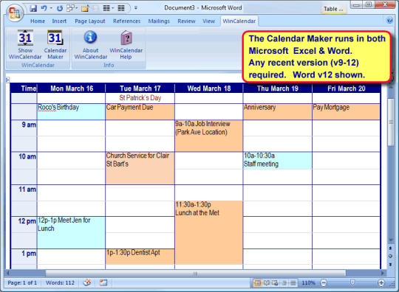Image resolution: width=399 pixels, height=292 pixels.
Task: Click 12p-1p Meet Jen for Lunch event
Action: tap(71, 232)
